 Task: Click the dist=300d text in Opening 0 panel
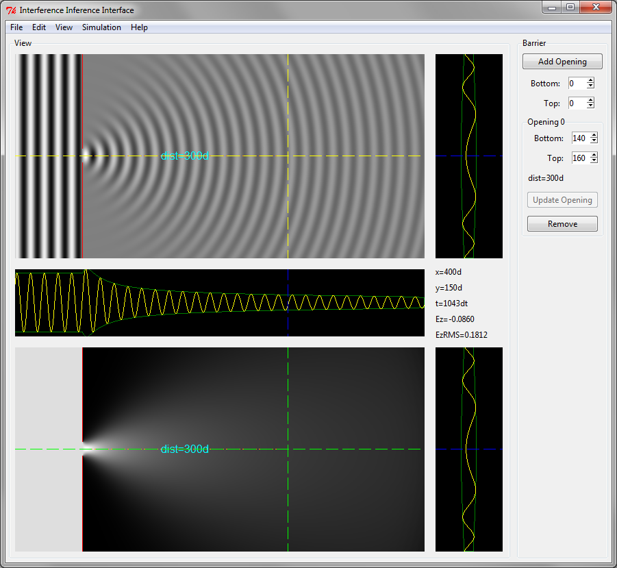(x=545, y=178)
